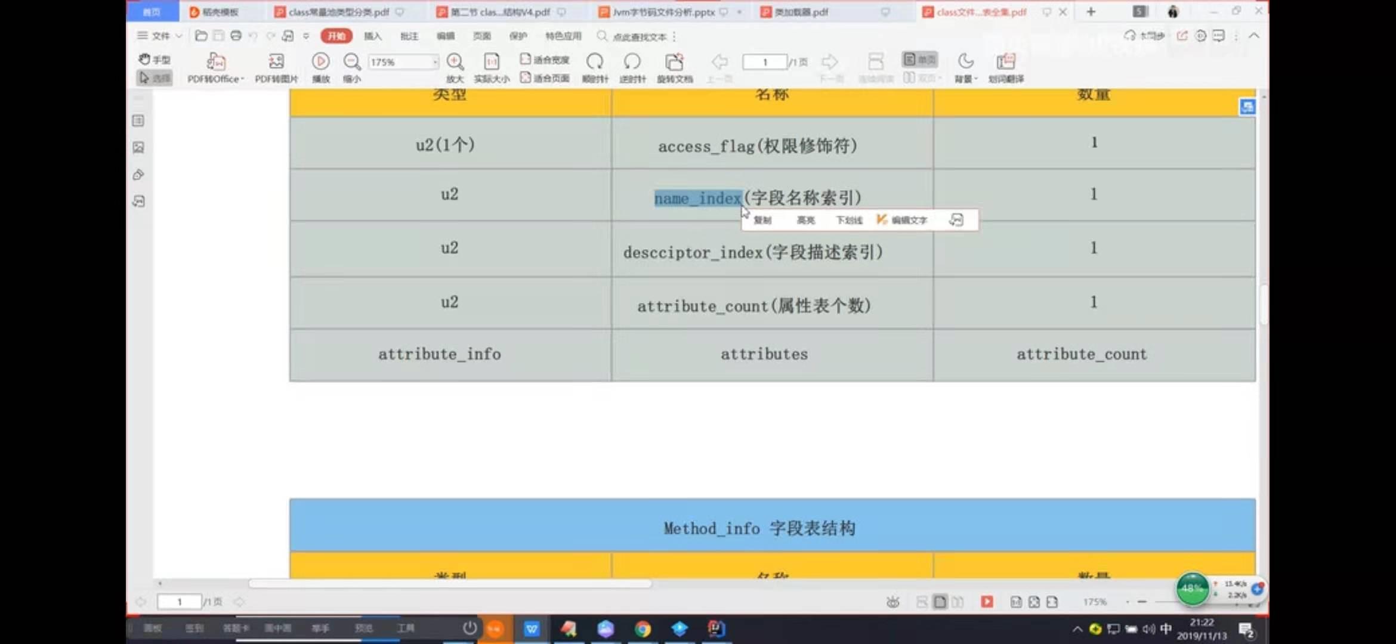Click the WPS icon in the taskbar

(532, 628)
